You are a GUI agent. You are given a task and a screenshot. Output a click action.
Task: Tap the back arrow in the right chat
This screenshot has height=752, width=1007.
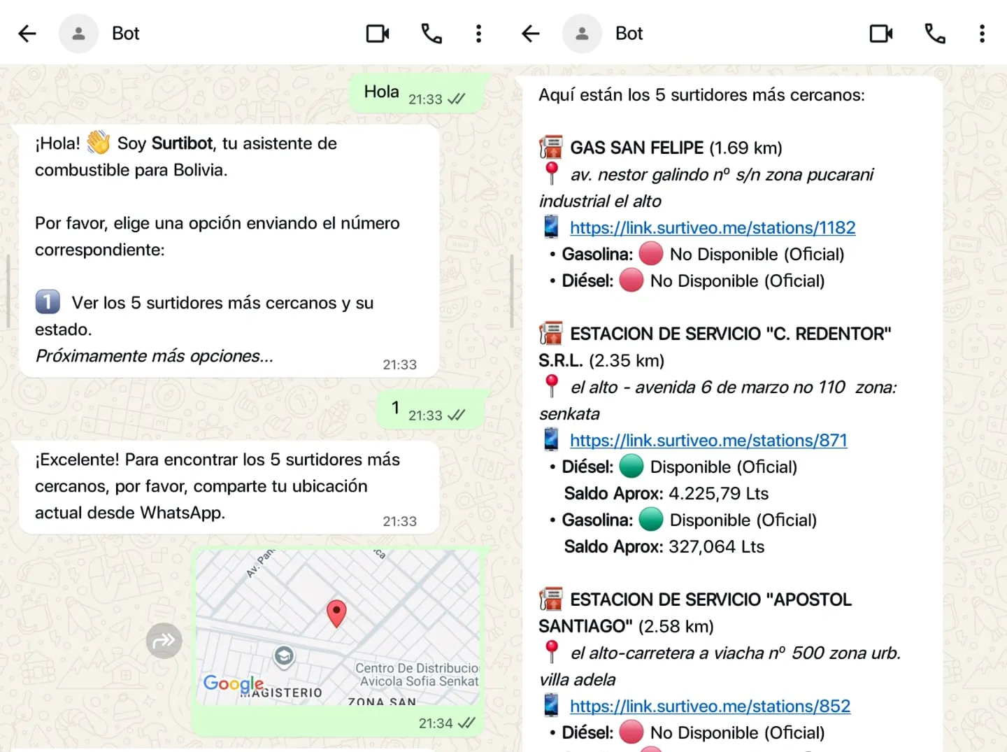tap(531, 33)
